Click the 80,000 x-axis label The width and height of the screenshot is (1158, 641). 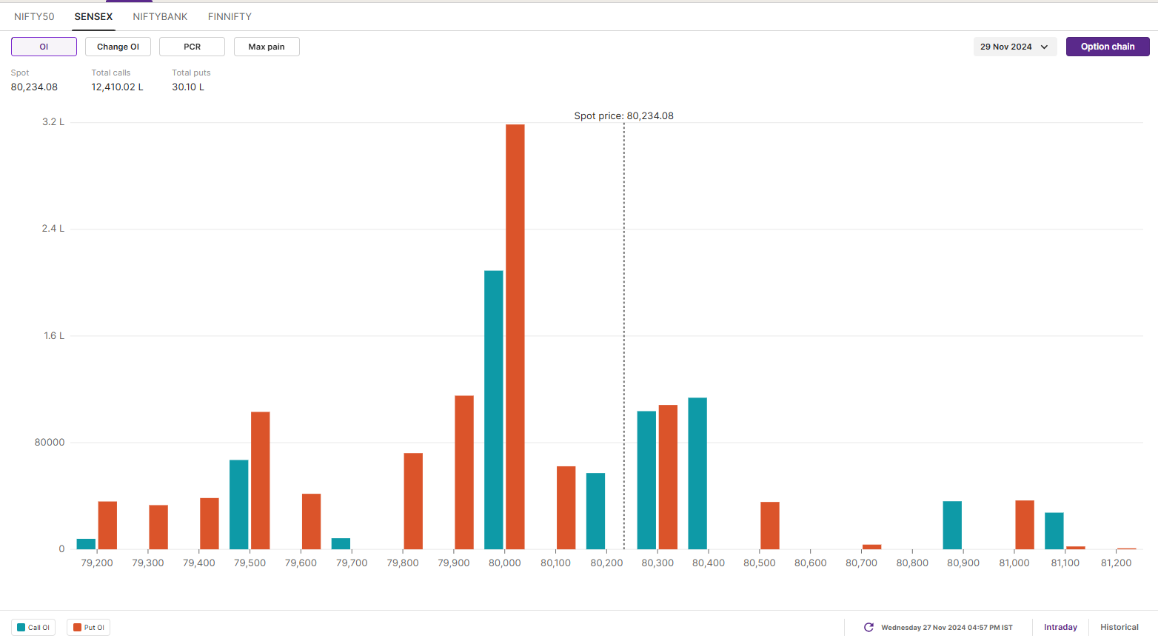[x=505, y=563]
